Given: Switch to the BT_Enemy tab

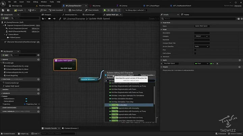Looking at the screenshot, I should coord(124,6).
